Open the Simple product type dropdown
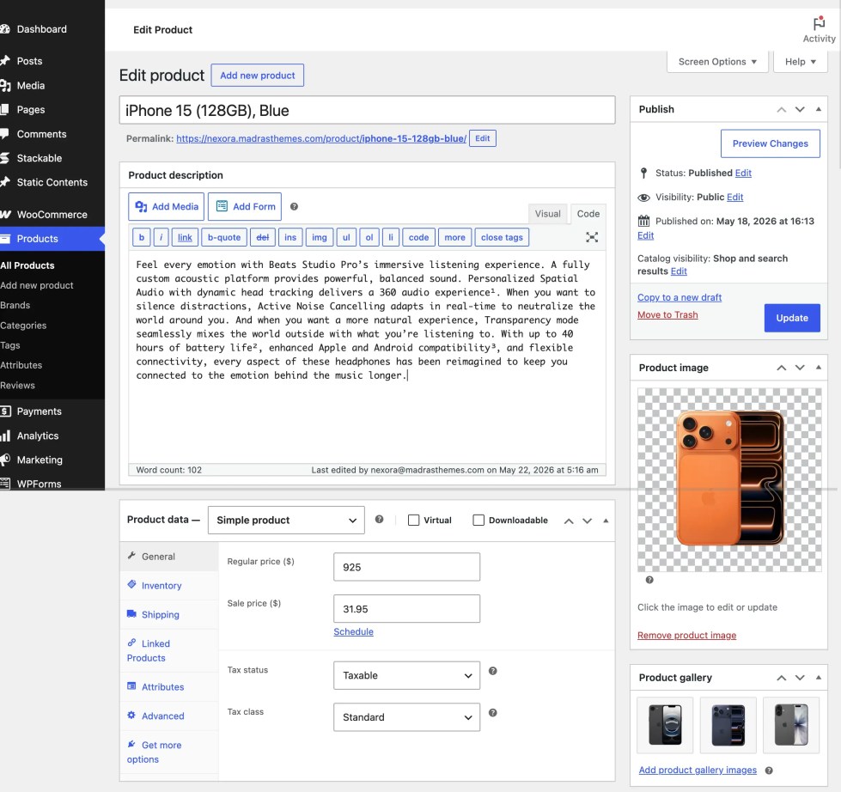 pyautogui.click(x=286, y=521)
